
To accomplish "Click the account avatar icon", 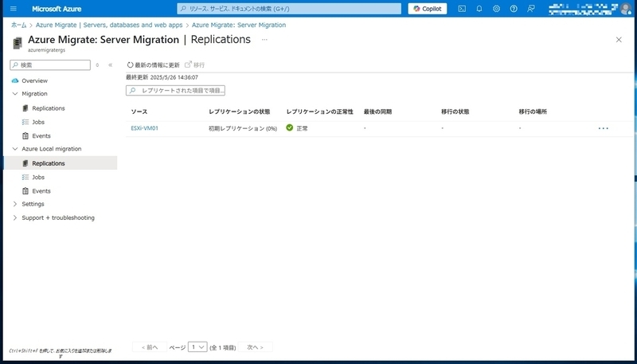I will 626,9.
